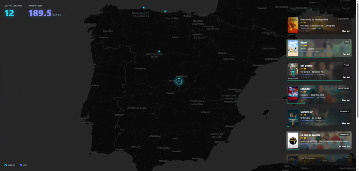
Task: Click 'Para toda la humanidad - Leningrado' episode text
Action: pos(318,26)
